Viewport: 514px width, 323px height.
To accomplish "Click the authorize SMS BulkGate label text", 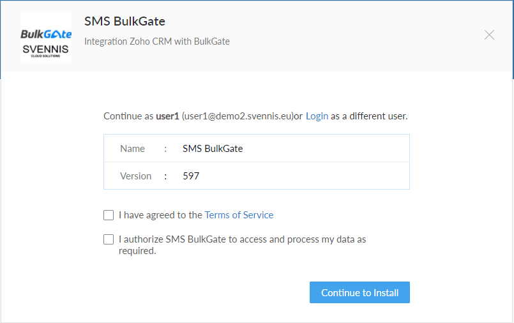I will coord(242,245).
